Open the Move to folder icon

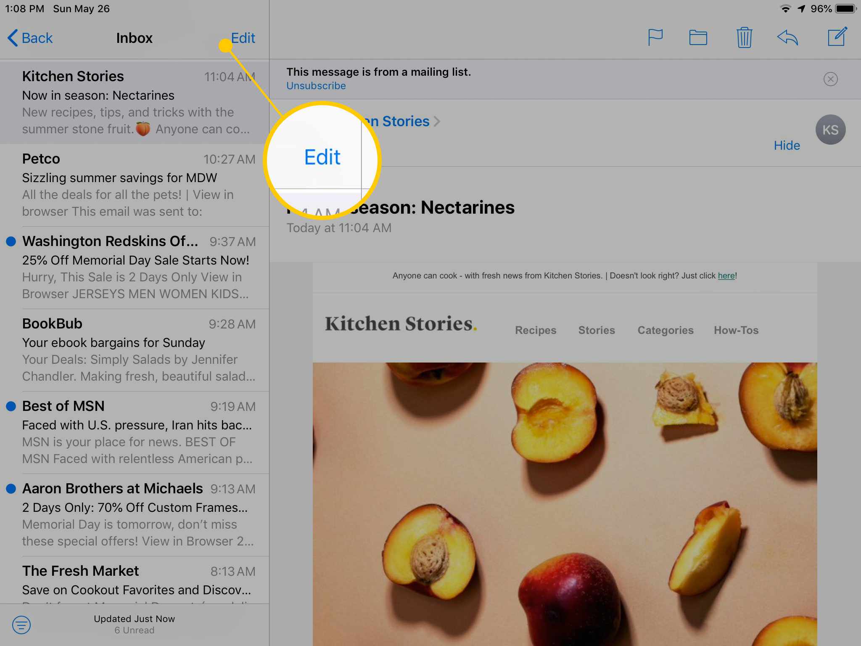click(x=698, y=38)
